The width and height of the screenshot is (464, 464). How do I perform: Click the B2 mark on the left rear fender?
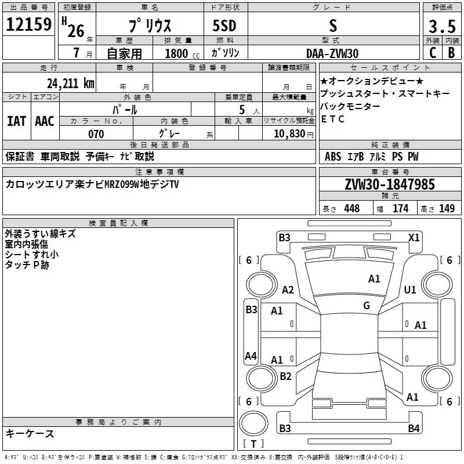point(285,376)
